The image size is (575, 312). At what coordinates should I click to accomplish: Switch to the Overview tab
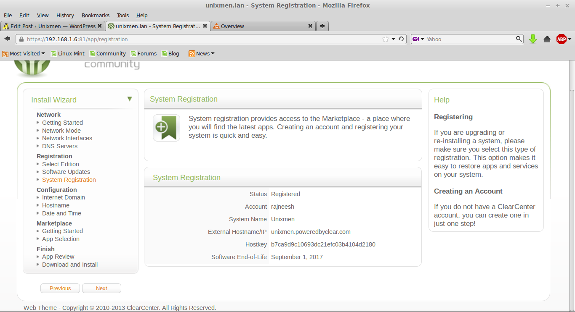[263, 26]
